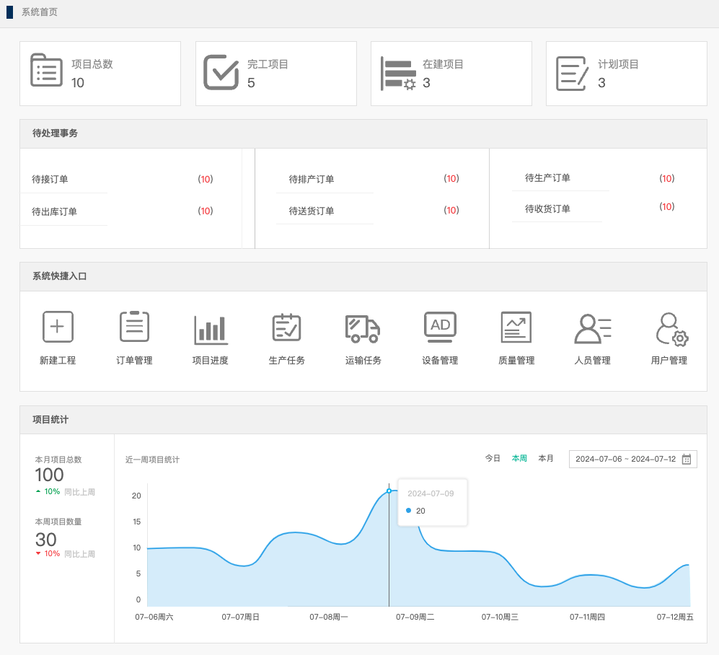Screen dimensions: 719x655
Task: Click the 项目总数 summary card
Action: pos(100,74)
